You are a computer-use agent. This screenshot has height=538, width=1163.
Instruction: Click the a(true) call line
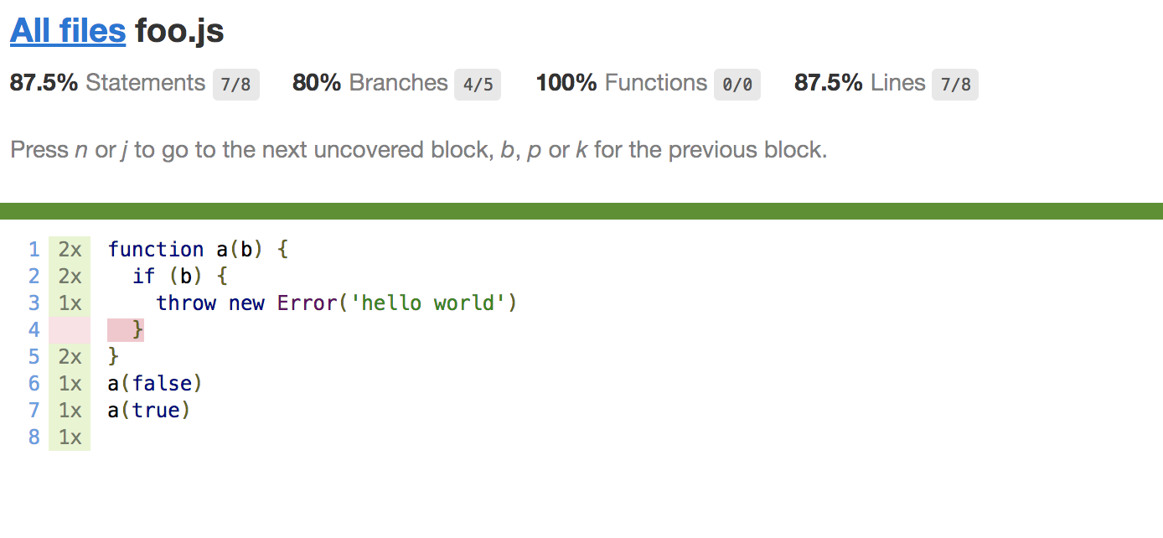tap(150, 411)
